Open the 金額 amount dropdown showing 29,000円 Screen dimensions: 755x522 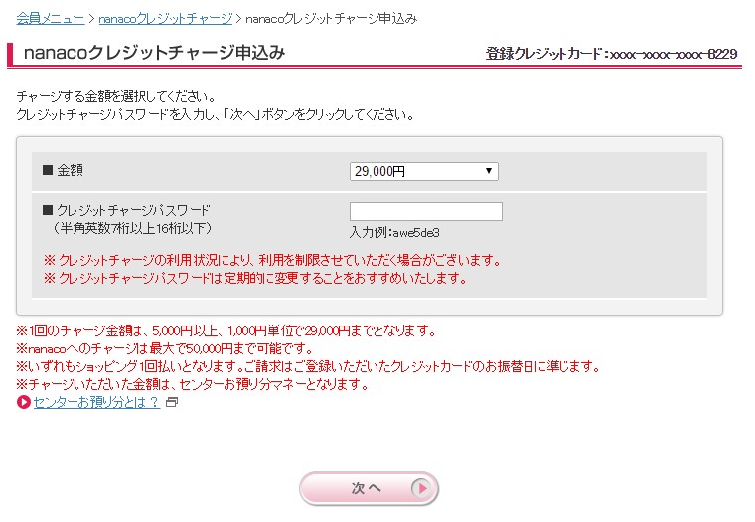tap(424, 171)
